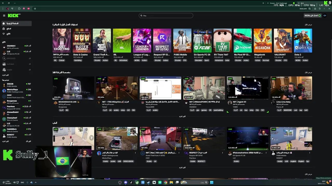Open the VALORANT category card
The height and width of the screenshot is (186, 332).
(283, 41)
